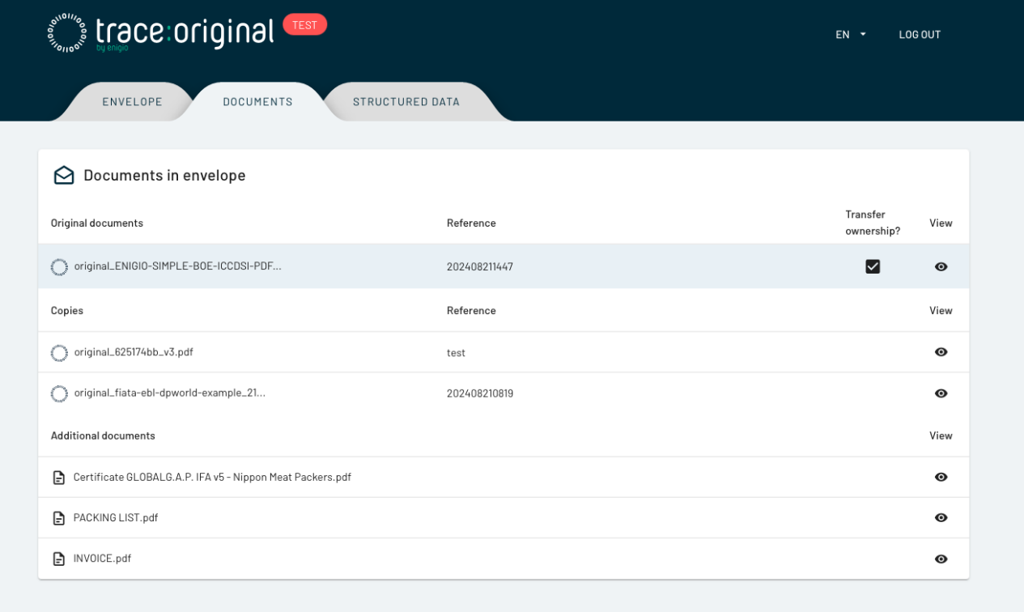This screenshot has height=612, width=1024.
Task: Uncheck the Transfer ownership checkbox
Action: 873,266
